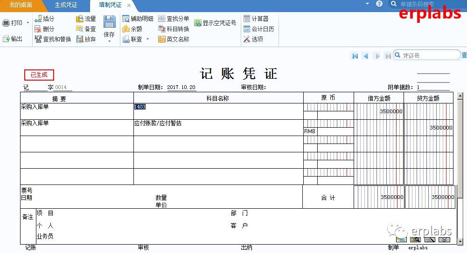Open 辅助明细 auxiliary details
Viewport: 467px width, 253px height.
pos(138,19)
